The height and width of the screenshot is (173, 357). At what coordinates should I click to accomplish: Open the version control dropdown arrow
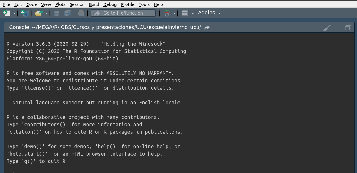tap(175, 13)
